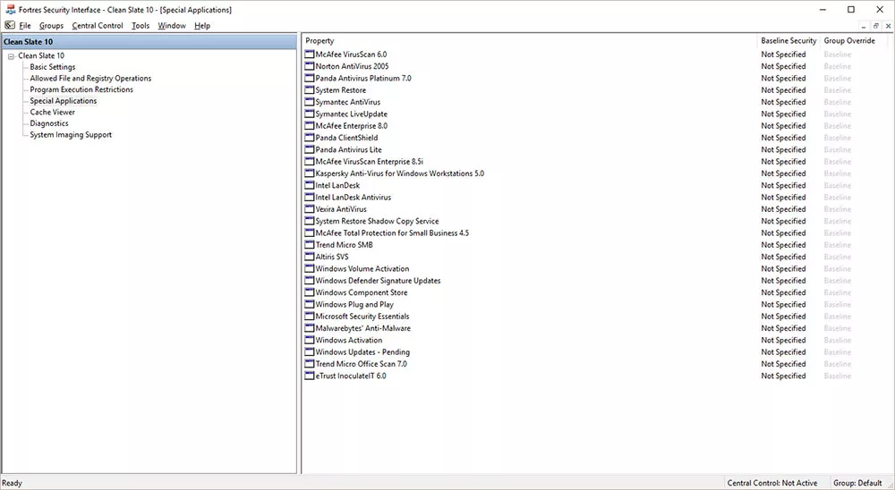Viewport: 895px width, 490px height.
Task: Click Baseline override for Altiris SVS
Action: [838, 258]
